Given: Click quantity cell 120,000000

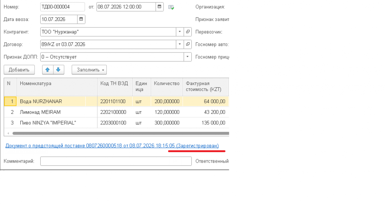Looking at the screenshot, I should pos(167,112).
